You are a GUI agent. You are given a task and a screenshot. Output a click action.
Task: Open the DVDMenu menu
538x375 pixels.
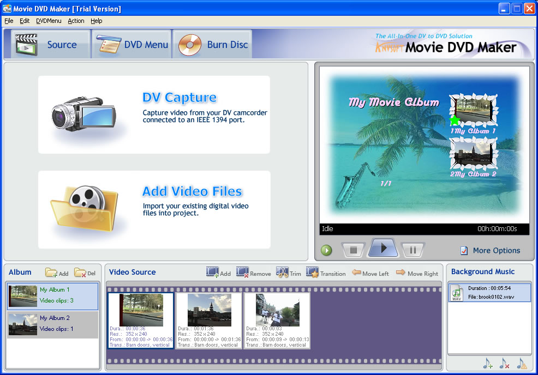tap(49, 21)
